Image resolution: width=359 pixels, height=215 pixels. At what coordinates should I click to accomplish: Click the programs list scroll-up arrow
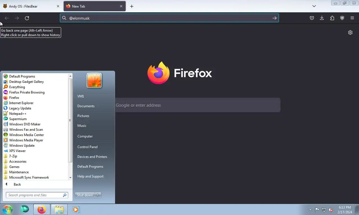point(70,76)
